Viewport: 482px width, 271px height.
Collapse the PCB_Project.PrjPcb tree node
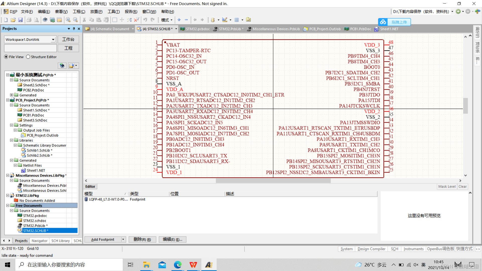(x=8, y=100)
